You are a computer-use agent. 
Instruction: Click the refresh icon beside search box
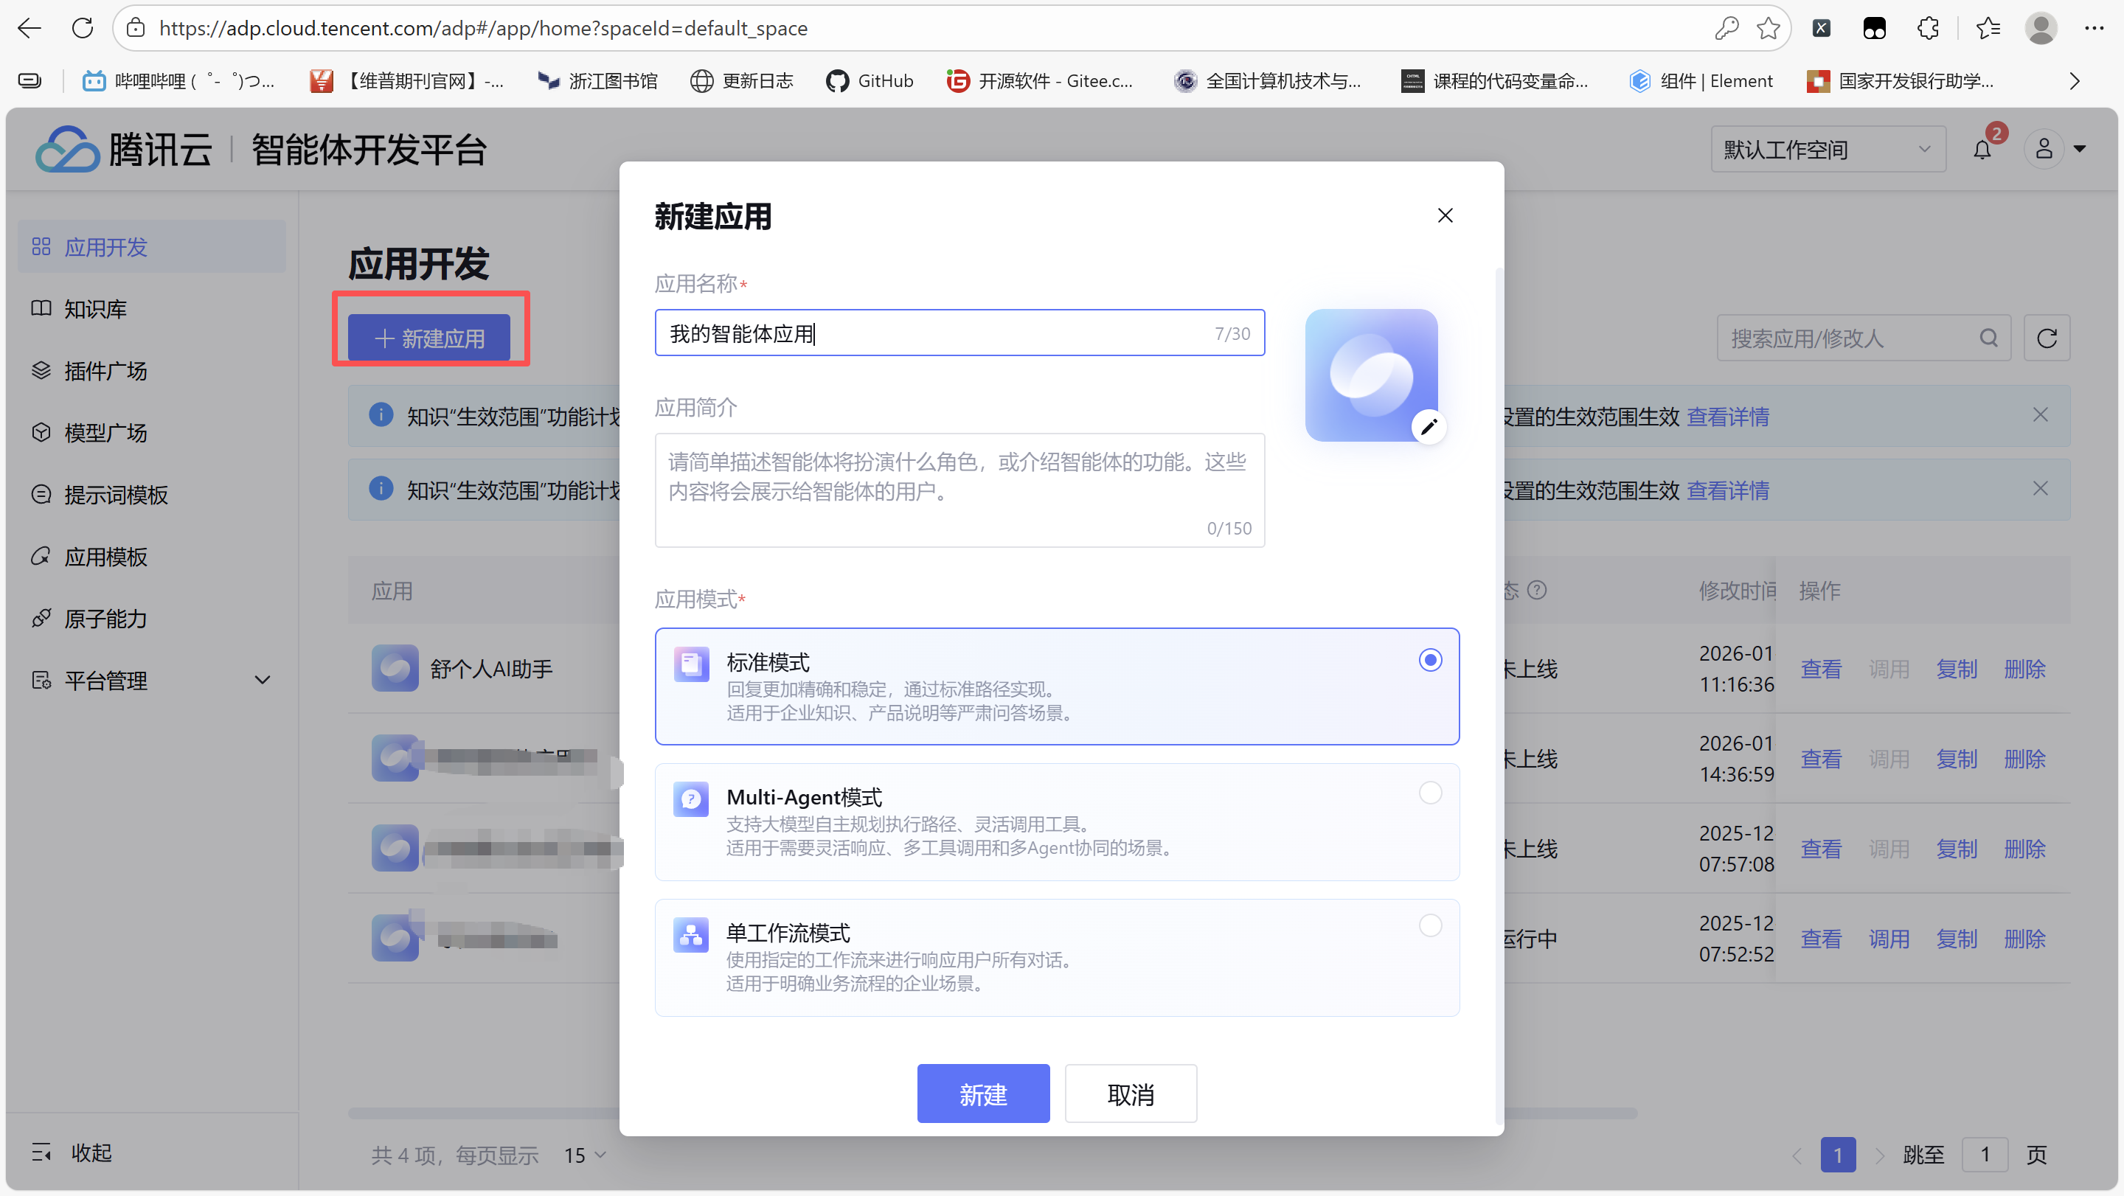click(x=2047, y=338)
